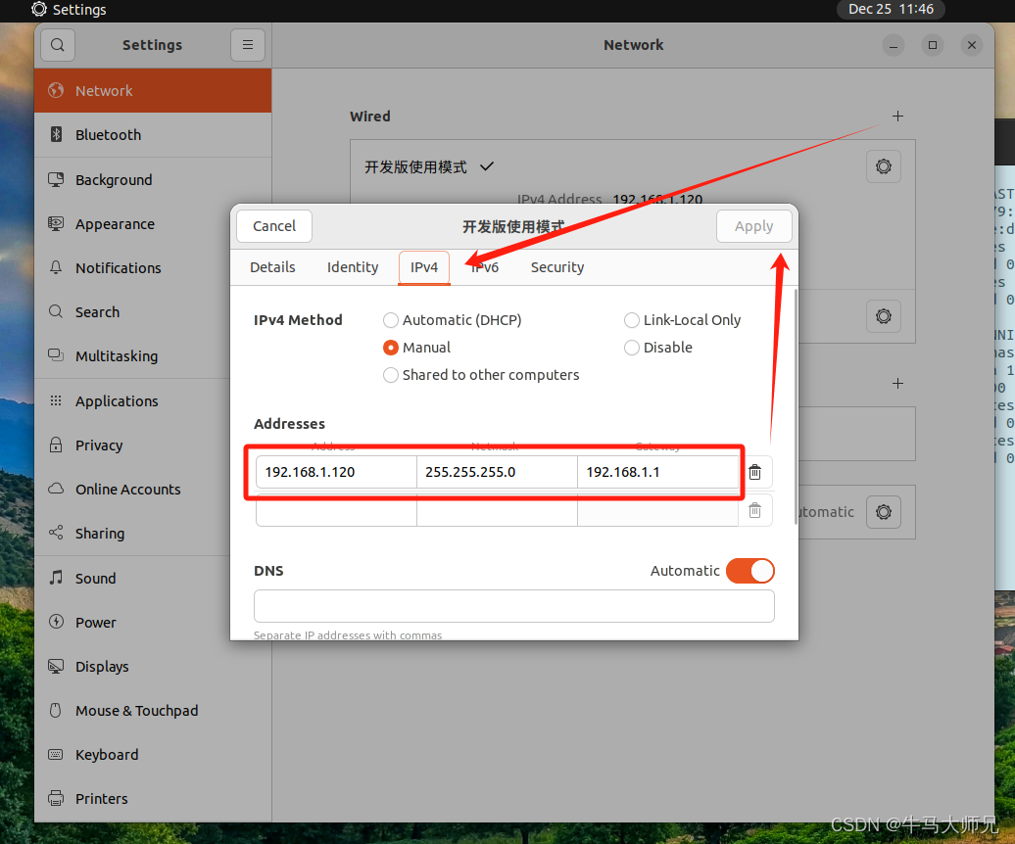Disable Automatic DNS with the toggle
Image resolution: width=1015 pixels, height=844 pixels.
(749, 570)
